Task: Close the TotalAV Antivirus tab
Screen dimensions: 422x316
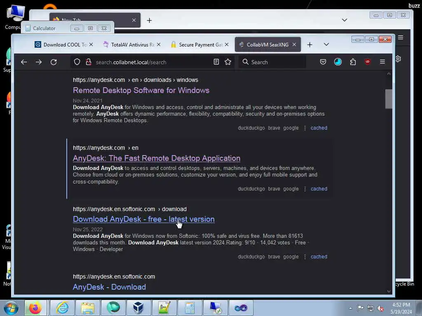Action: click(159, 44)
